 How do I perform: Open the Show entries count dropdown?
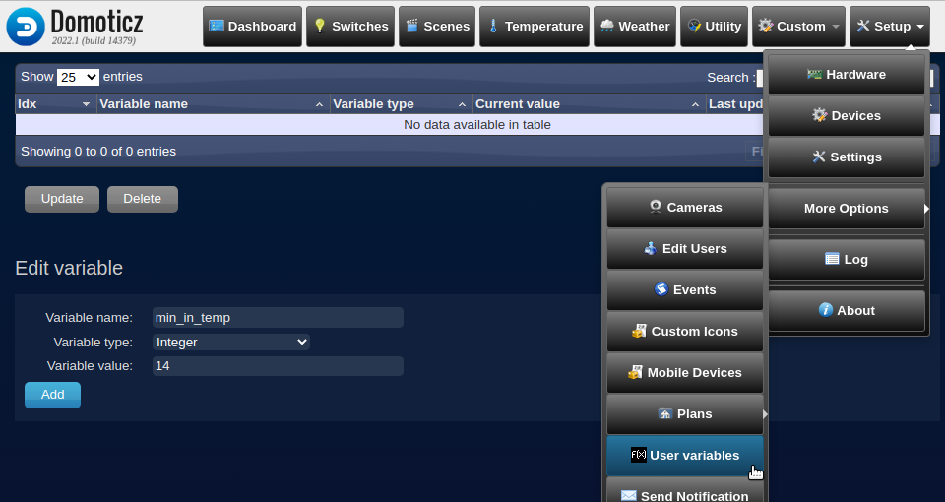coord(78,77)
